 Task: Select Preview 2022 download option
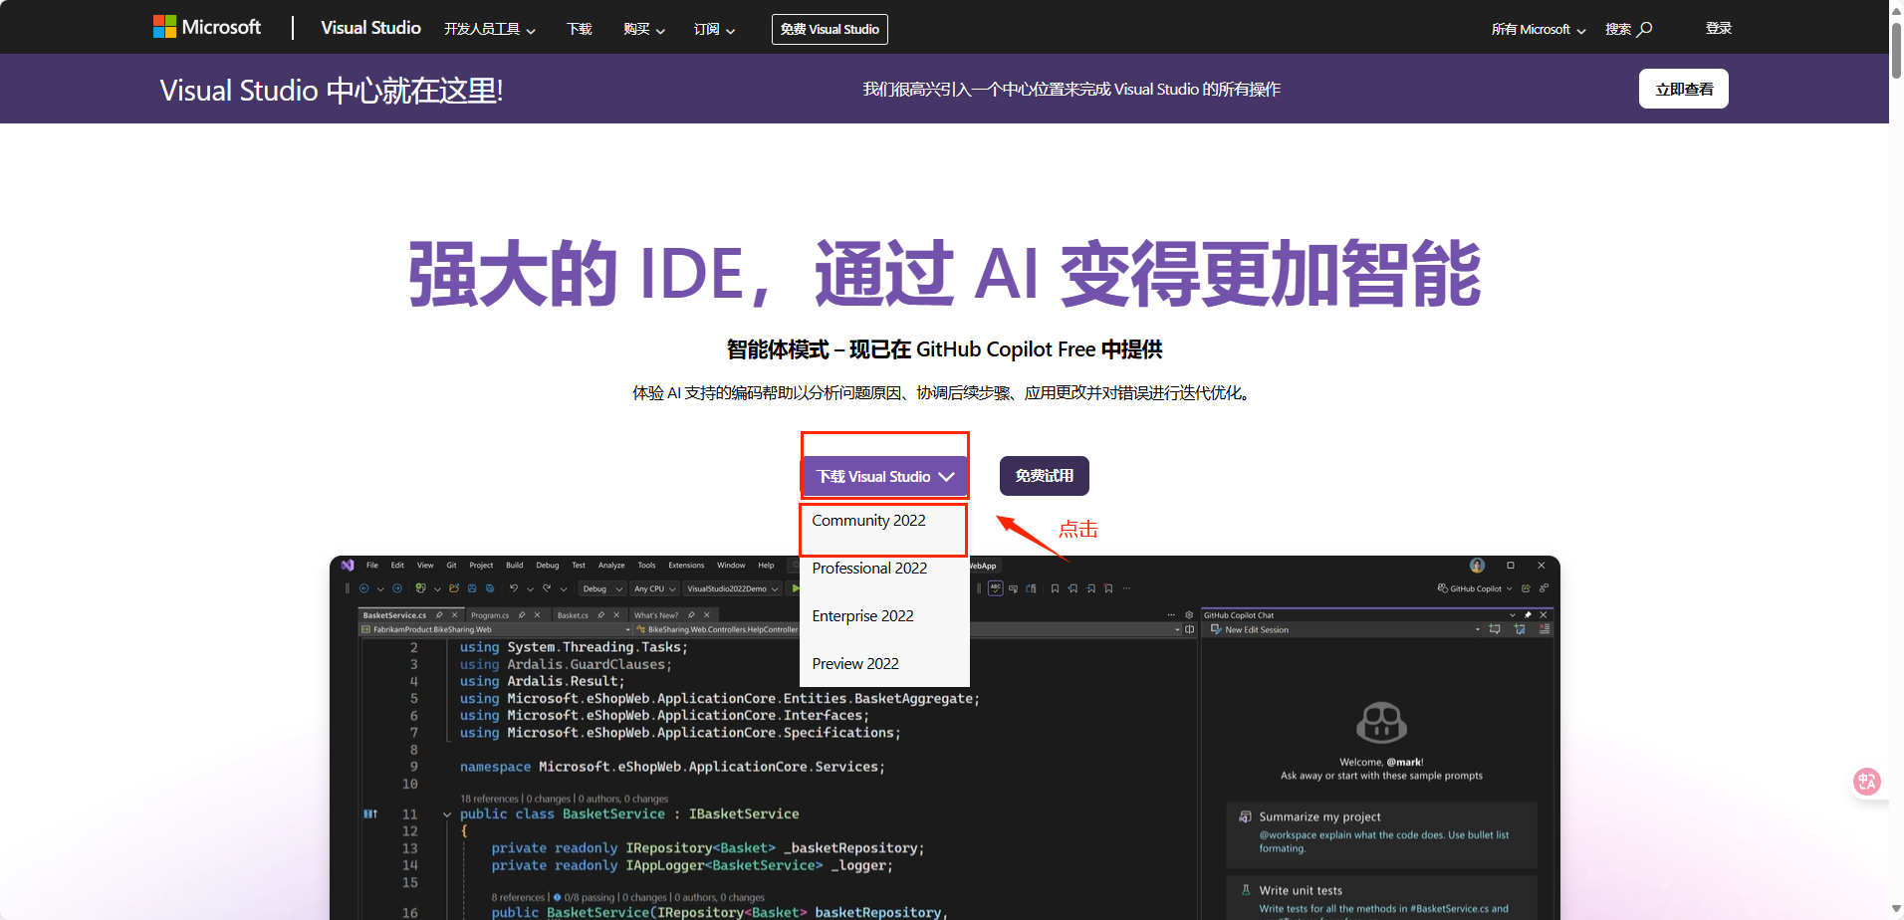(x=855, y=664)
